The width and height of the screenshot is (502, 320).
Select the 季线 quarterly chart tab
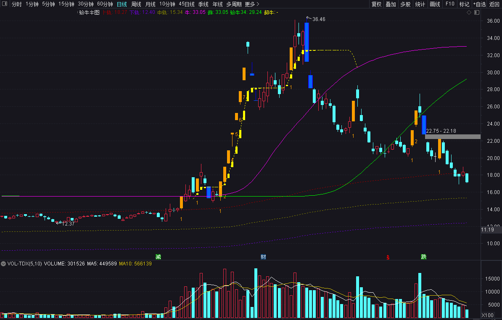point(203,4)
